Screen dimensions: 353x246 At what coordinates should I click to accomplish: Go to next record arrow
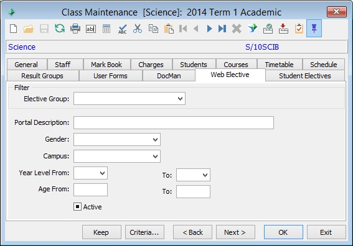click(x=209, y=29)
